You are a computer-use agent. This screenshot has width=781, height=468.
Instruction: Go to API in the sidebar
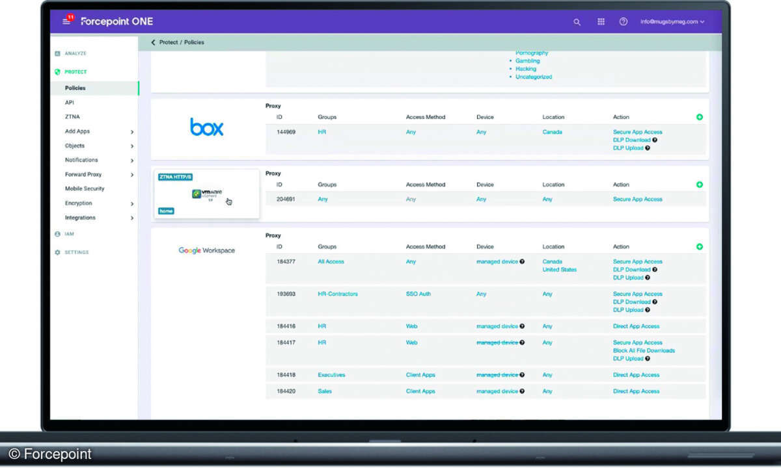(69, 103)
